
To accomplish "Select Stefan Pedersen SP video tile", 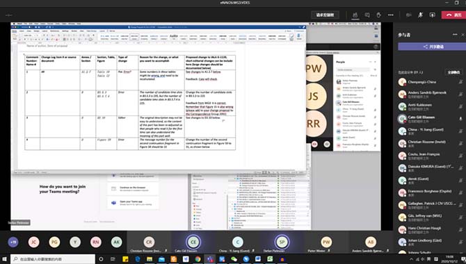I will coord(282,242).
